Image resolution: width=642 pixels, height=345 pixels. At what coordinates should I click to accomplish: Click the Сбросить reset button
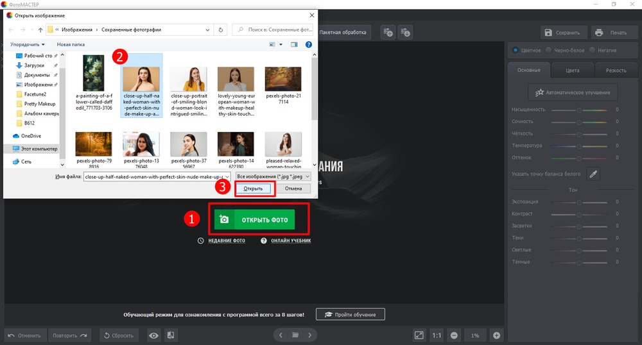point(119,335)
